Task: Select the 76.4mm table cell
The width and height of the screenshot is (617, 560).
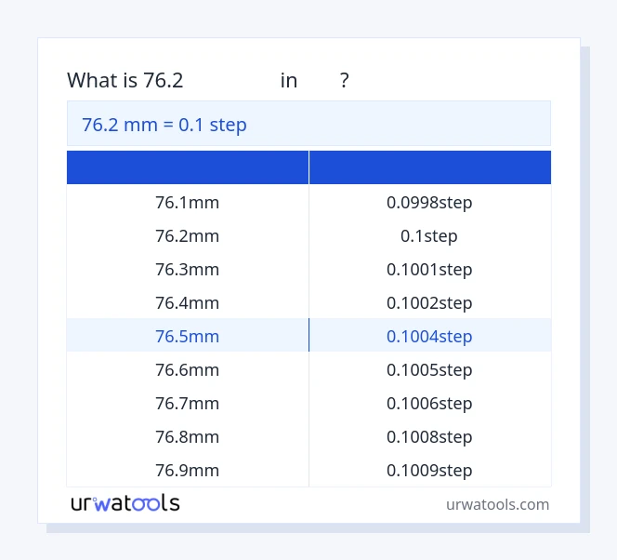Action: [188, 302]
